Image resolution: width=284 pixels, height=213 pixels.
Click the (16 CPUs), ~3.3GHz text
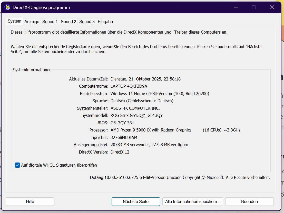point(222,130)
